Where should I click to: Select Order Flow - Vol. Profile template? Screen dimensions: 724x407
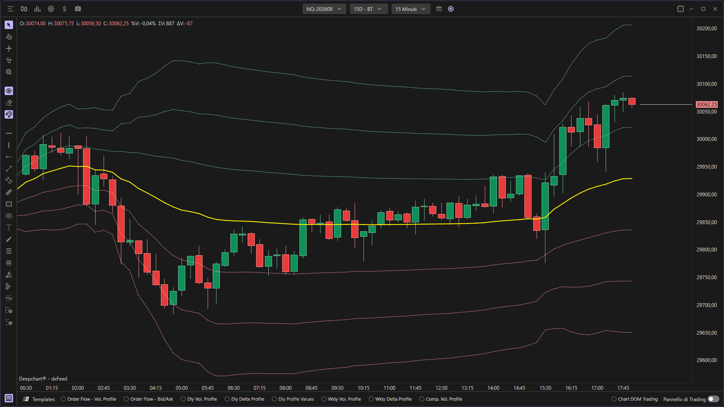coord(88,399)
